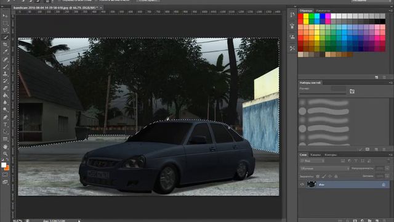Add a layer mask
The image size is (394, 222).
point(355,221)
